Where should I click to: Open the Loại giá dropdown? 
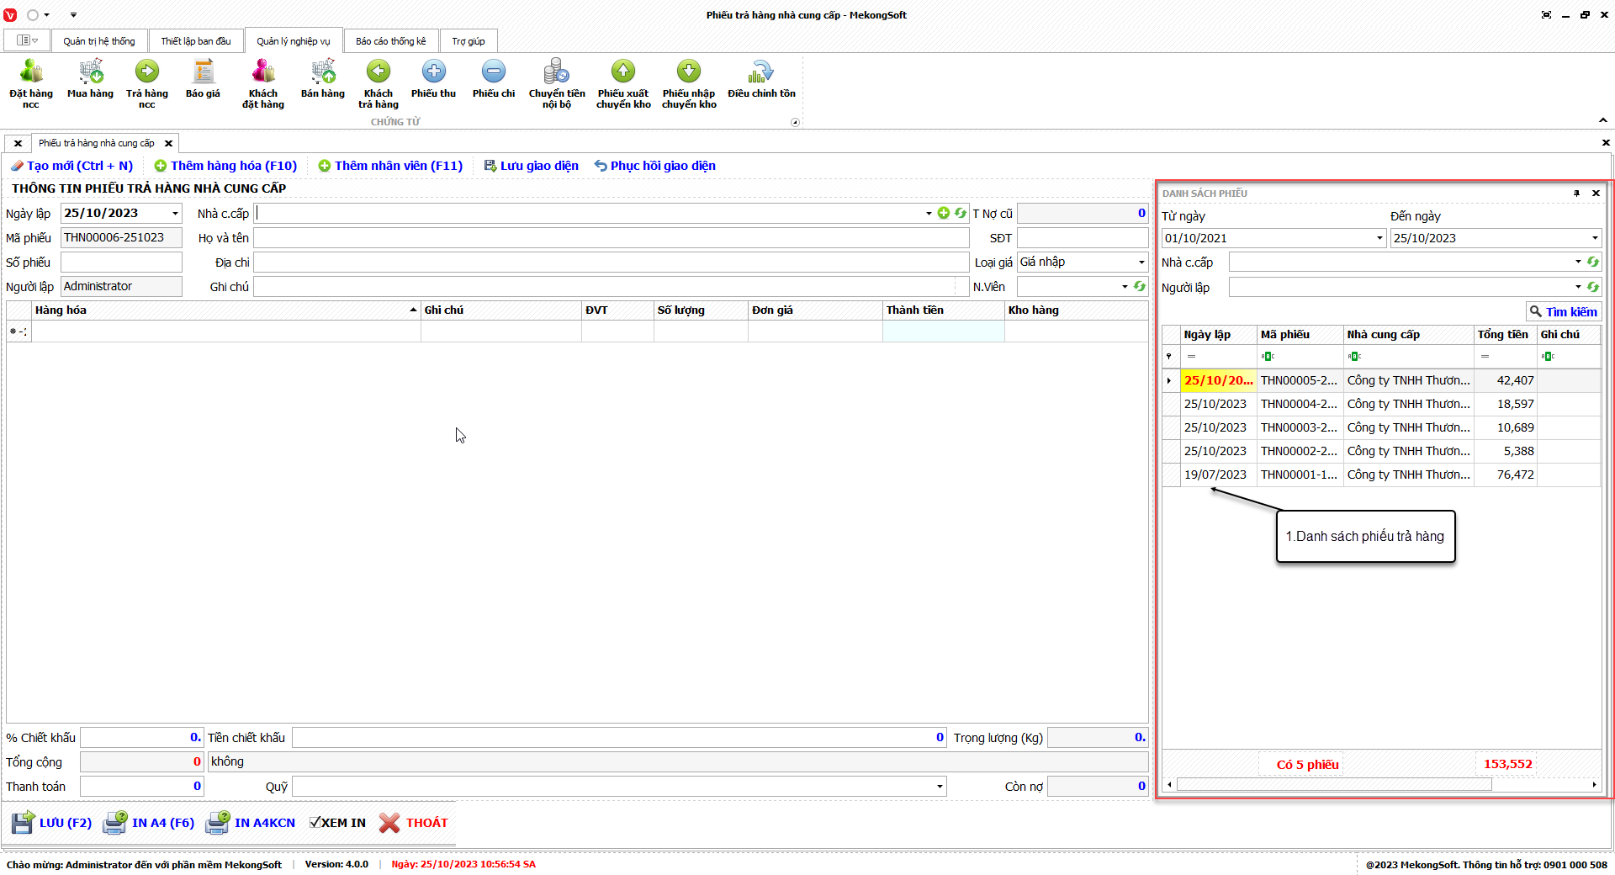coord(1141,262)
